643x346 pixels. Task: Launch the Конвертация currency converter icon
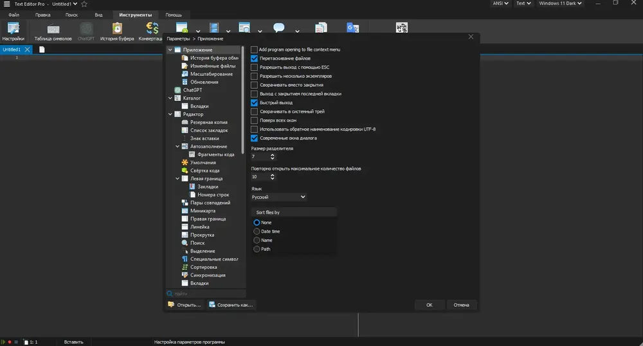coord(151,32)
